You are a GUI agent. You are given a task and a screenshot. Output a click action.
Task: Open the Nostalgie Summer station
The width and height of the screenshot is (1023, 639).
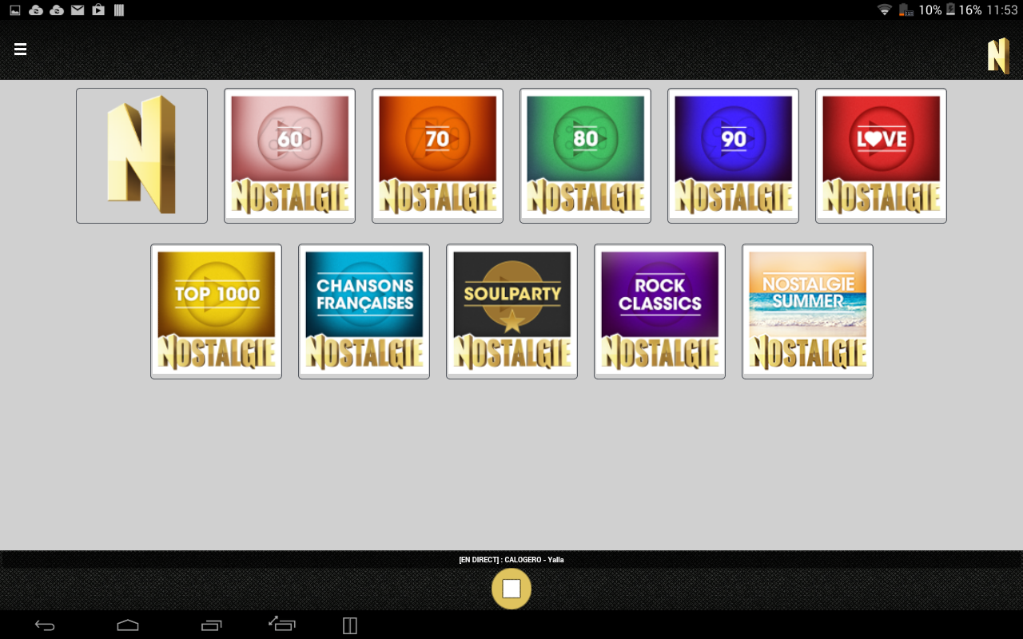click(807, 312)
